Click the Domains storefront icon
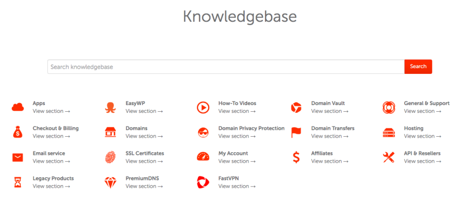Screen dimensions: 461x197 [110, 132]
